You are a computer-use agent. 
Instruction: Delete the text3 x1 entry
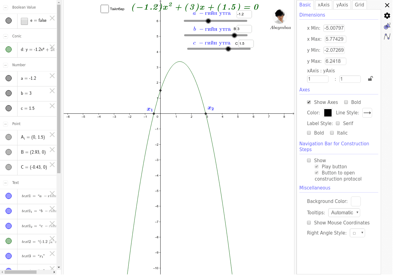[x=52, y=254]
